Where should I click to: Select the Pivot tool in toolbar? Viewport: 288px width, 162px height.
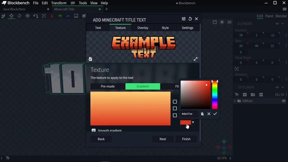tap(27, 16)
